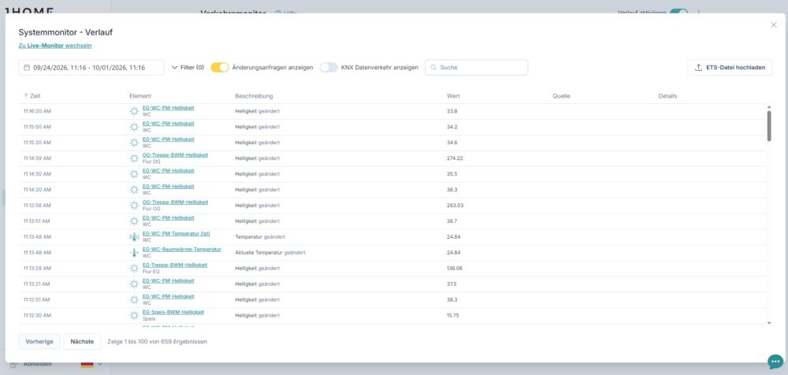The height and width of the screenshot is (375, 788).
Task: Expand the Filter (0) dropdown
Action: tap(188, 68)
